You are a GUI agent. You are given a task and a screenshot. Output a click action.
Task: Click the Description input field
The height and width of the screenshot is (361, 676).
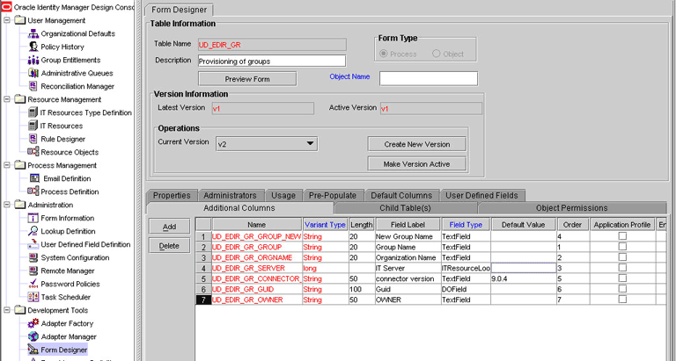[x=272, y=61]
